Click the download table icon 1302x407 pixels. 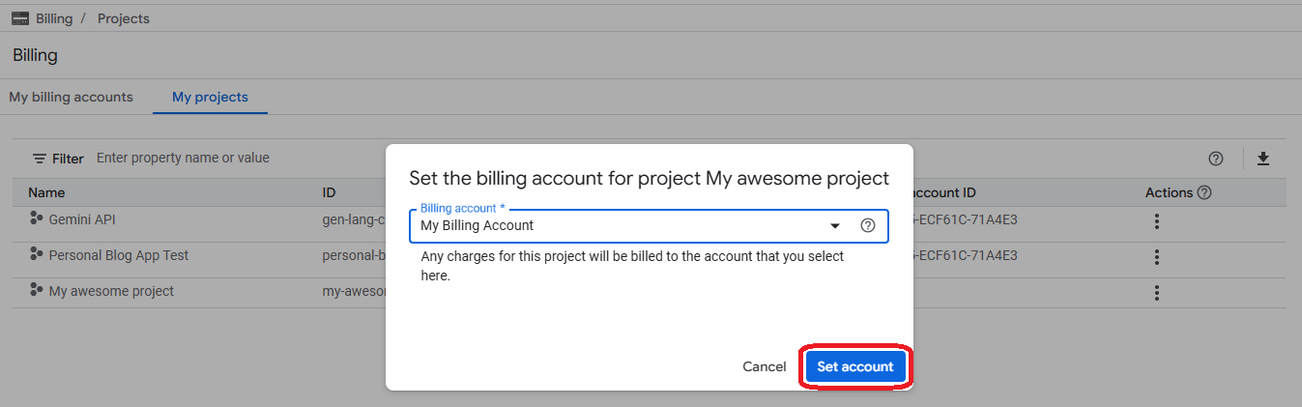pyautogui.click(x=1262, y=159)
